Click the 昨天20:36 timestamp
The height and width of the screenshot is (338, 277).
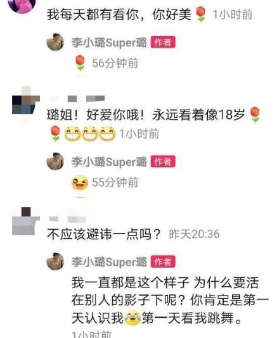195,234
